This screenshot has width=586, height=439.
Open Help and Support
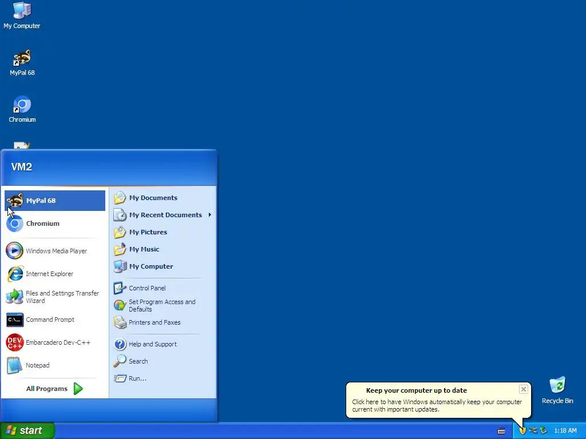tap(163, 344)
